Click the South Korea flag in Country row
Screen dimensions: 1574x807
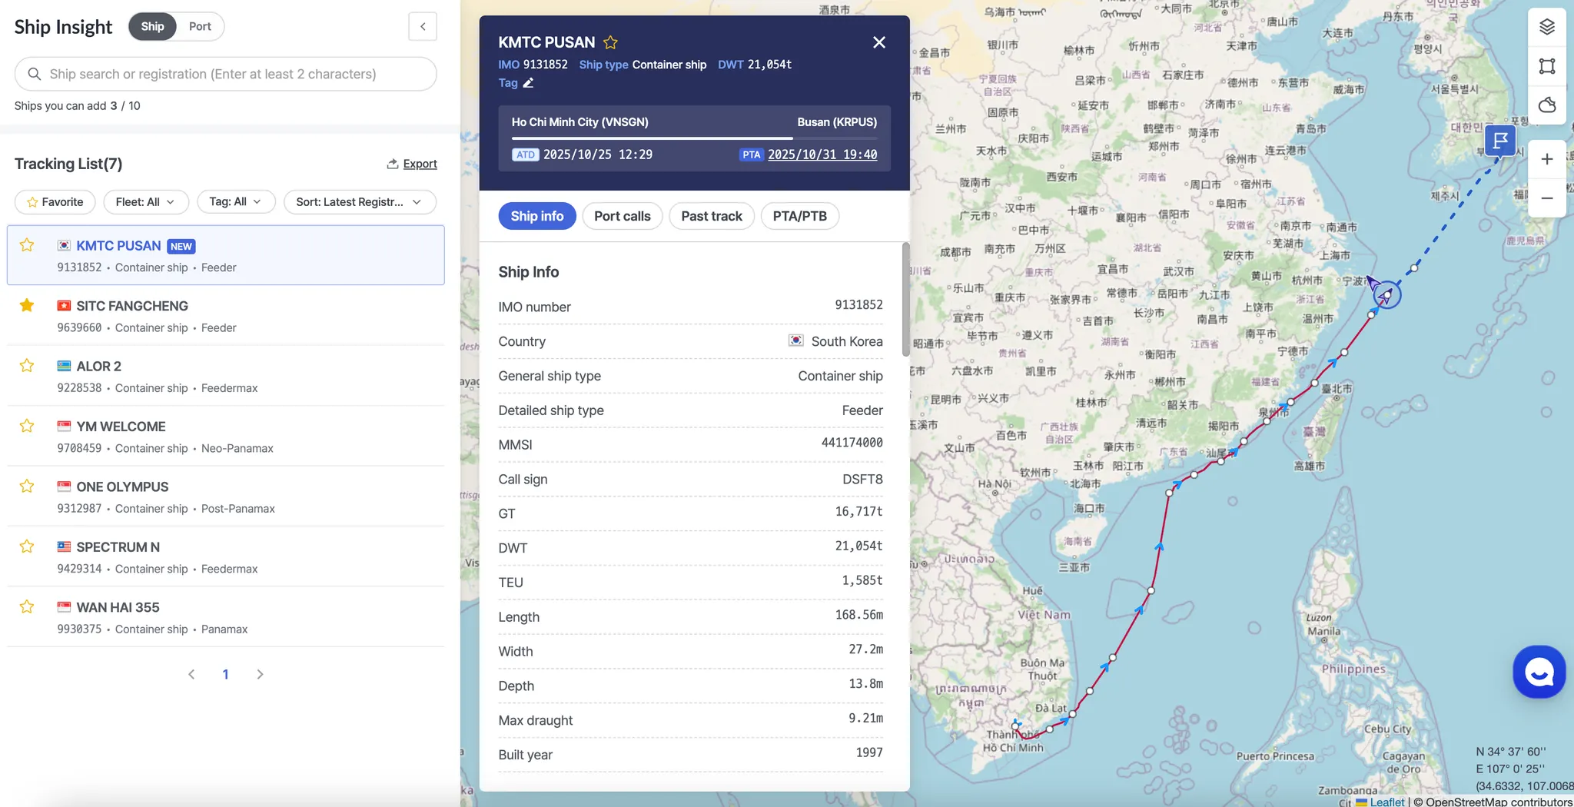pyautogui.click(x=796, y=340)
